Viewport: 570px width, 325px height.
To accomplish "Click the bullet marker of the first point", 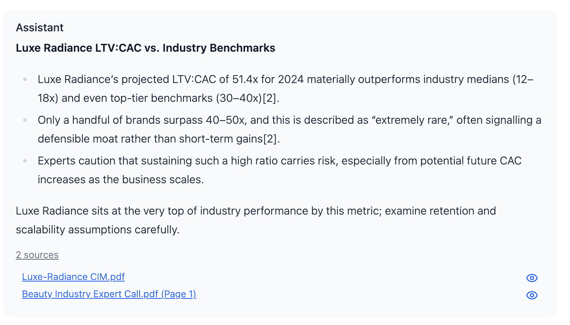I will pos(25,79).
